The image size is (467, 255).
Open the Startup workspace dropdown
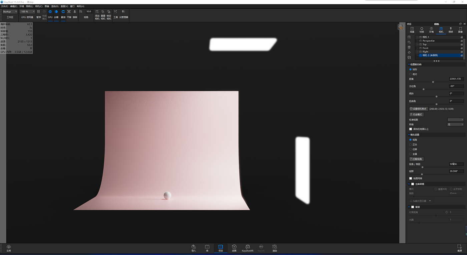(10, 12)
